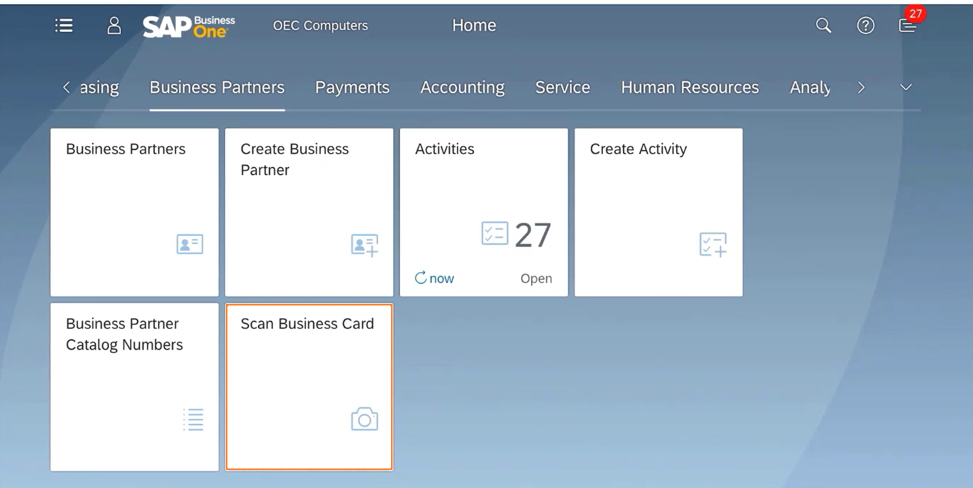Click the camera icon on Scan Business Card
This screenshot has height=488, width=973.
(364, 419)
